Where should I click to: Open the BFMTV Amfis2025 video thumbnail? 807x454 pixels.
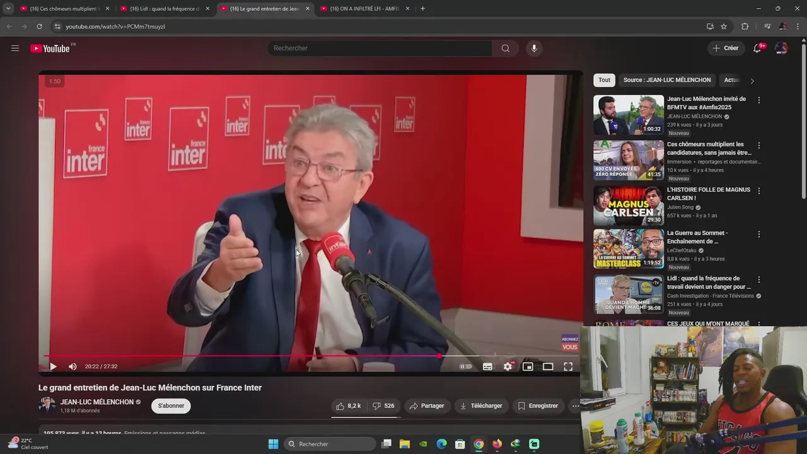click(629, 115)
